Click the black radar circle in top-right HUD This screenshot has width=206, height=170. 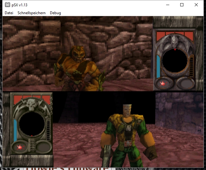[175, 61]
